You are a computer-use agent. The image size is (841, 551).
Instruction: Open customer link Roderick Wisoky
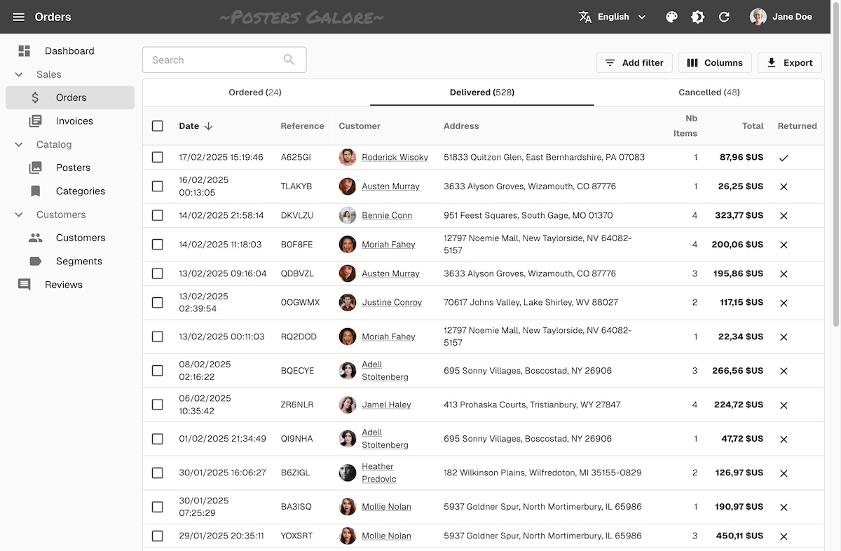point(395,158)
